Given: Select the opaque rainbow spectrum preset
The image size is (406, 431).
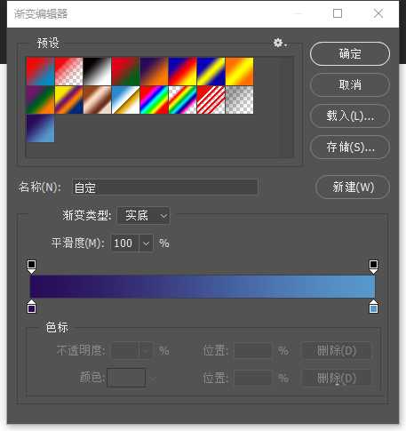Looking at the screenshot, I should pyautogui.click(x=155, y=100).
